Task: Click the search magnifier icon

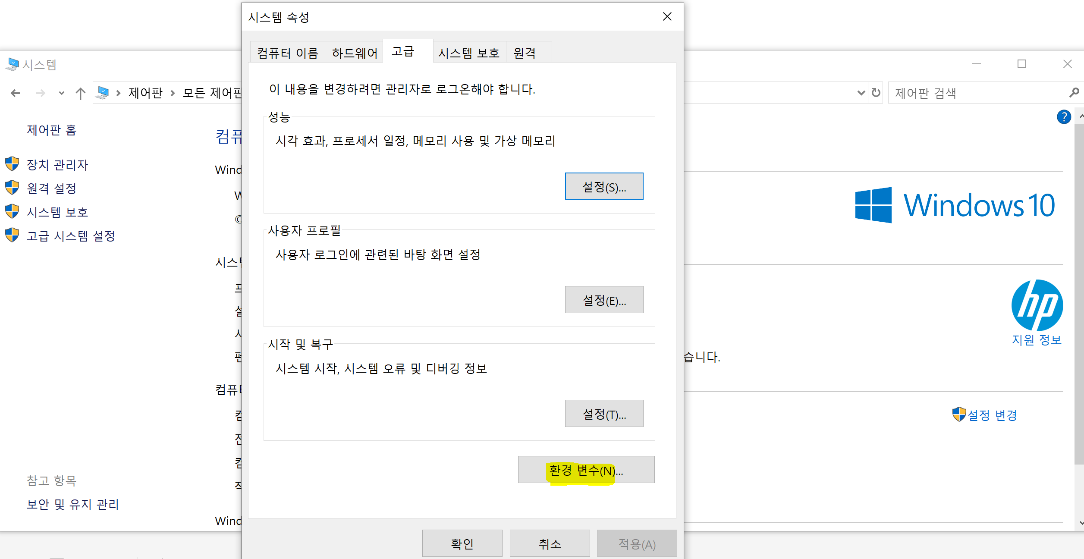Action: [x=1074, y=93]
